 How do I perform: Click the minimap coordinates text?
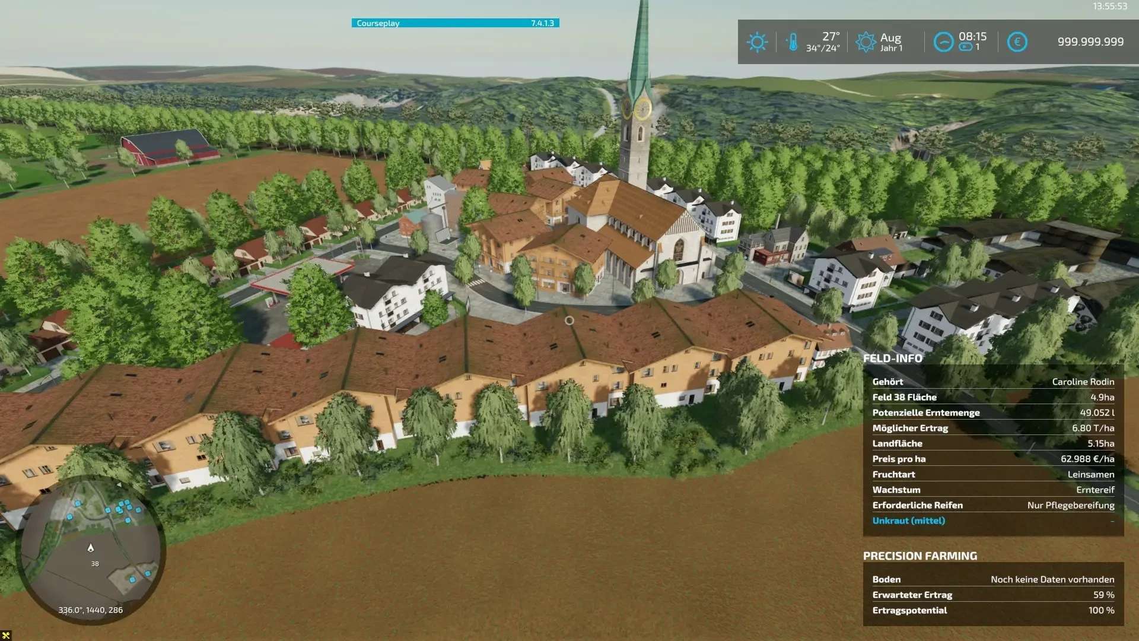[x=91, y=610]
